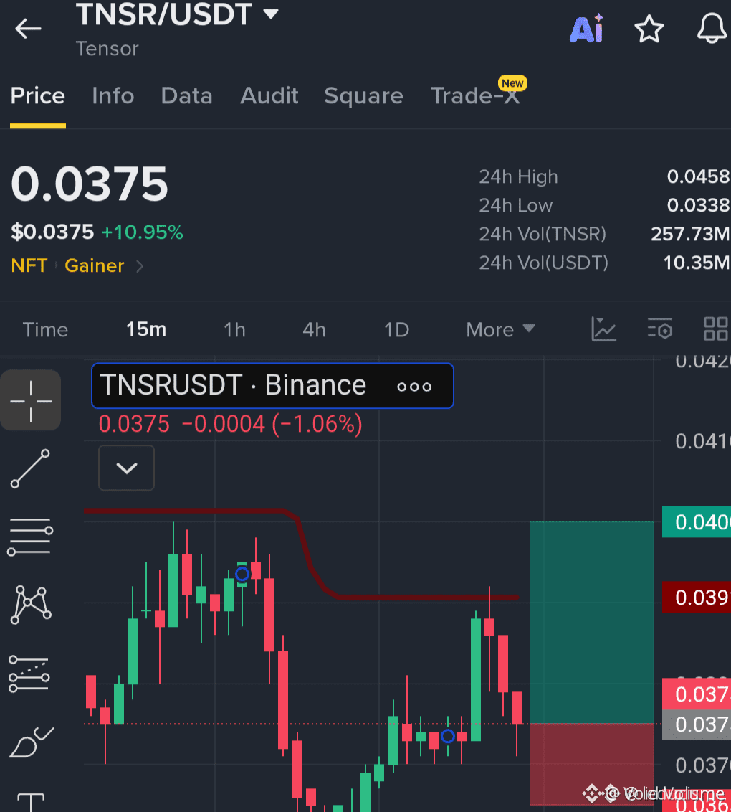Select the trend line drawing tool
731x812 pixels.
point(30,468)
